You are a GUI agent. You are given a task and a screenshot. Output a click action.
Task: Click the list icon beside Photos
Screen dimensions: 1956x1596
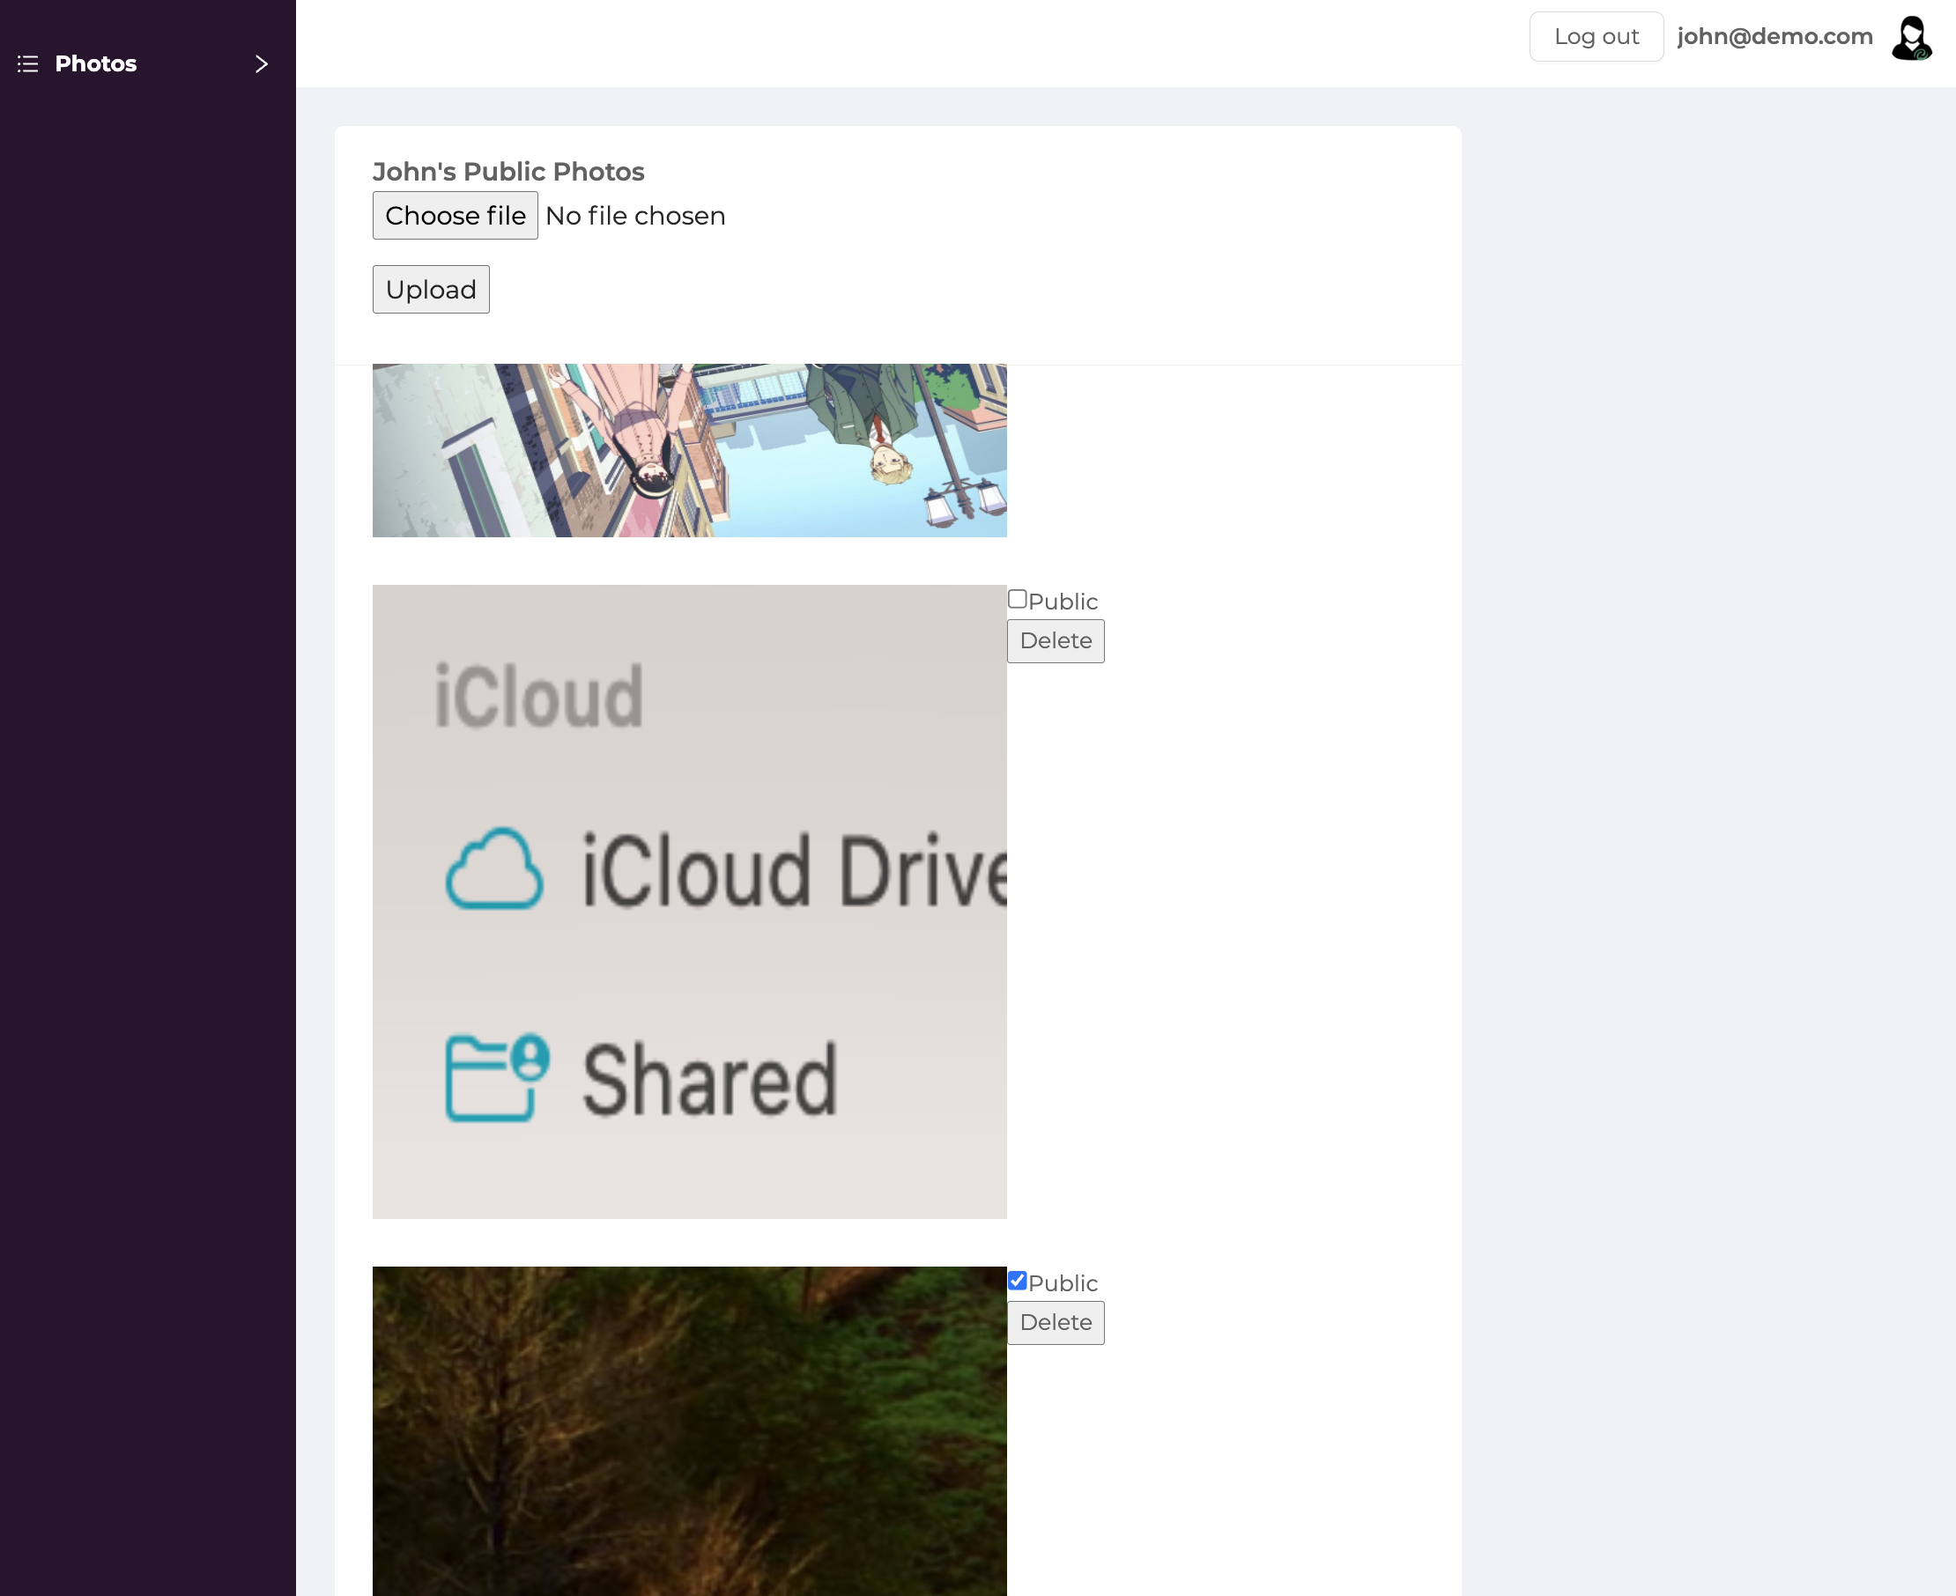pos(27,63)
